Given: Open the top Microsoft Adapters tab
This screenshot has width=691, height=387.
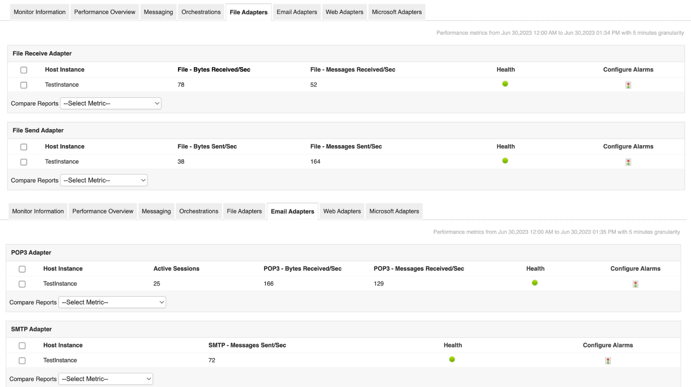Looking at the screenshot, I should pos(396,12).
